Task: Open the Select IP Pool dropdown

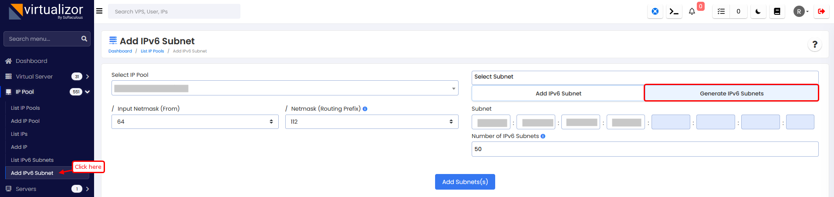Action: (285, 88)
